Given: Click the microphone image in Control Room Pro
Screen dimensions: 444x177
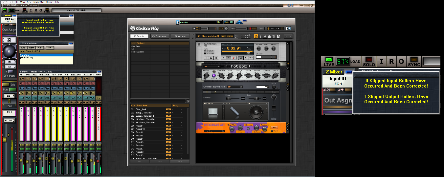Looking at the screenshot, I should (x=235, y=111).
